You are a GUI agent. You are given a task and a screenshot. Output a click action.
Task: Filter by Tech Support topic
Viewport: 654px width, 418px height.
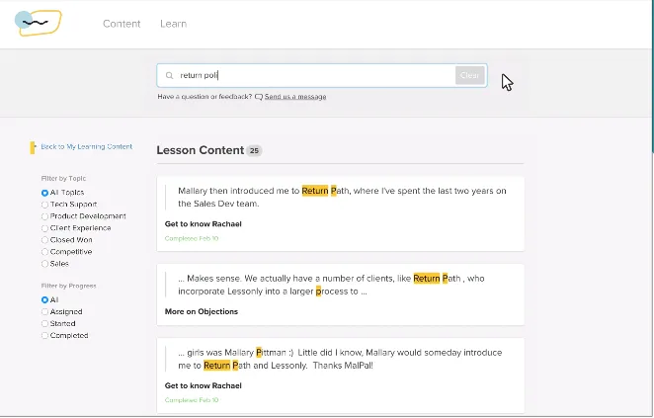point(69,205)
